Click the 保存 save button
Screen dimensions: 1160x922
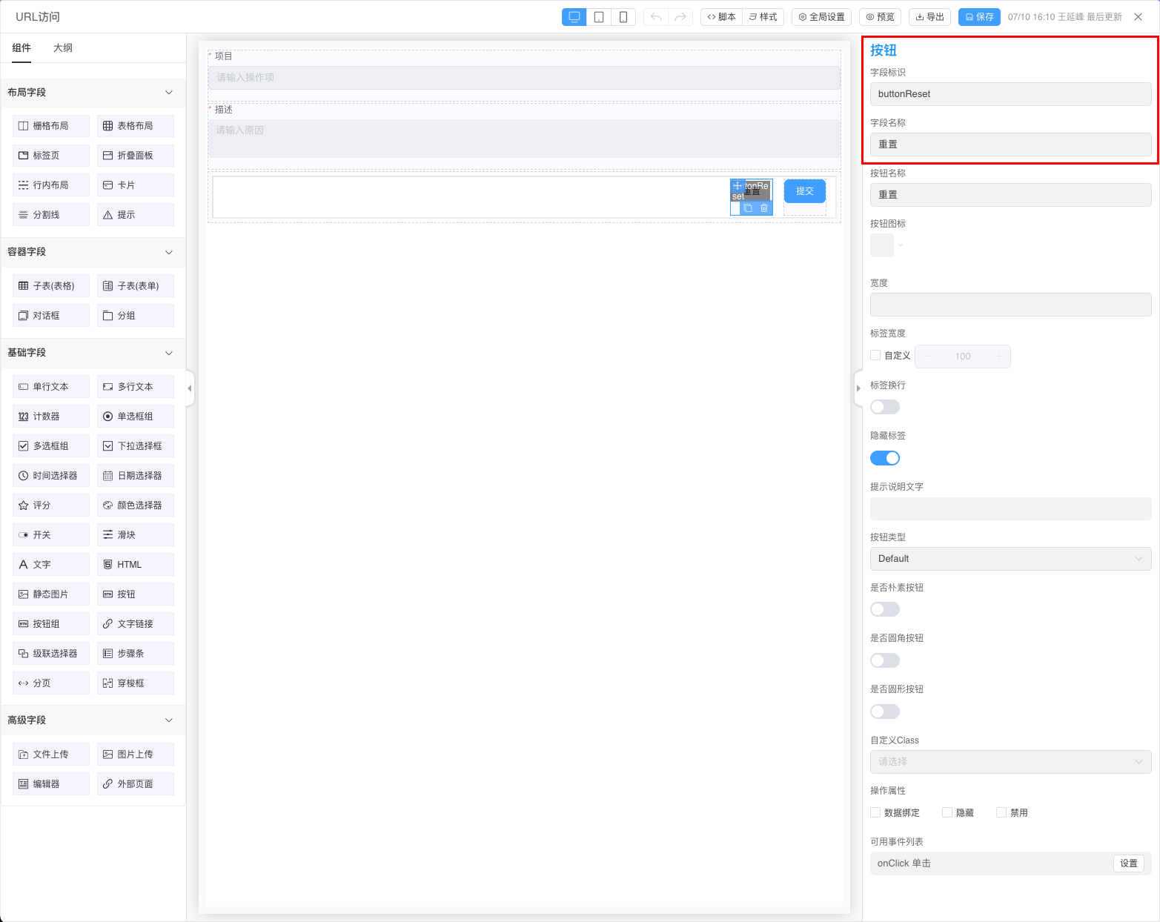[979, 17]
